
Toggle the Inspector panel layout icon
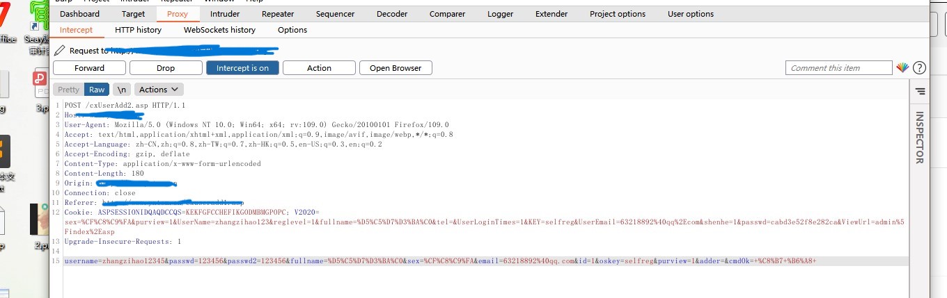tap(920, 91)
